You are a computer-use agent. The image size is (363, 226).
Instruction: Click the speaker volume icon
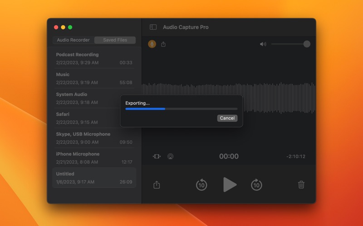(x=263, y=44)
